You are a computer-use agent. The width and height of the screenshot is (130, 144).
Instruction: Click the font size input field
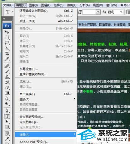[x=89, y=12]
